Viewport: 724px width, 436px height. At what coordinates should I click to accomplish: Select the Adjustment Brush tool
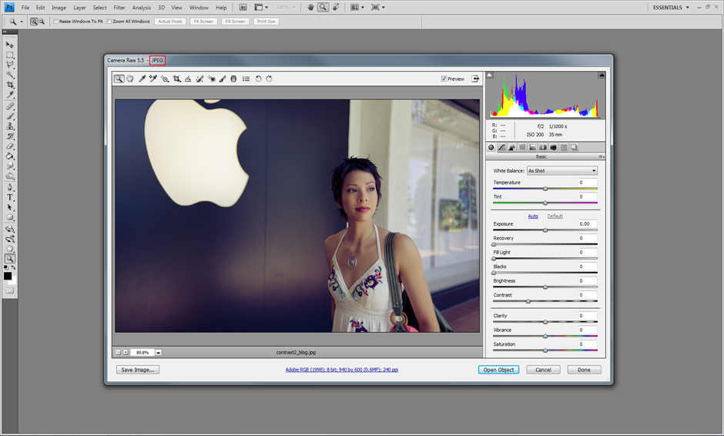point(223,79)
